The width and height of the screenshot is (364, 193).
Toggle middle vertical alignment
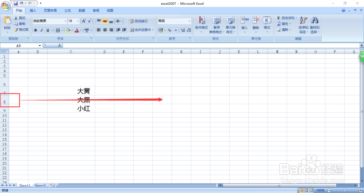tap(105, 21)
